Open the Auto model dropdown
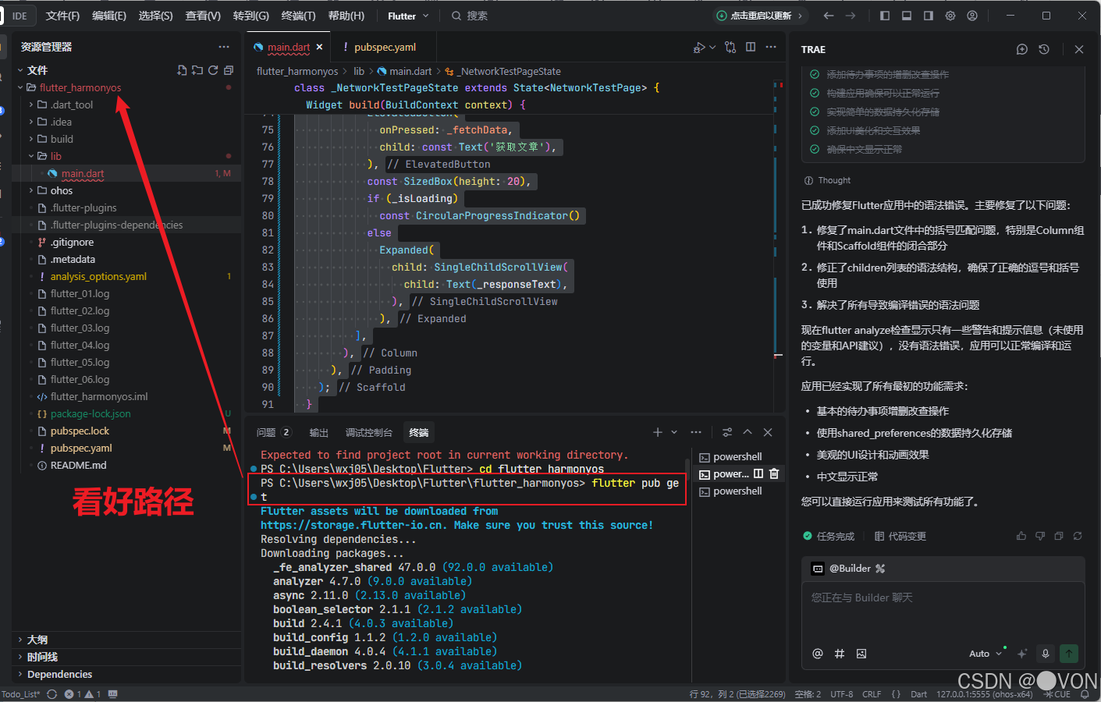The image size is (1101, 702). 986,654
